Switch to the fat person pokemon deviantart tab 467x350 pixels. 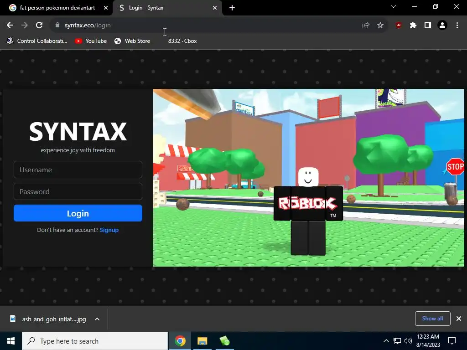[56, 8]
